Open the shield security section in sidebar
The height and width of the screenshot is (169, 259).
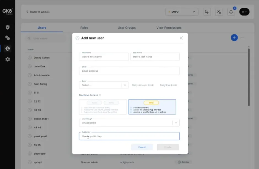[8, 27]
